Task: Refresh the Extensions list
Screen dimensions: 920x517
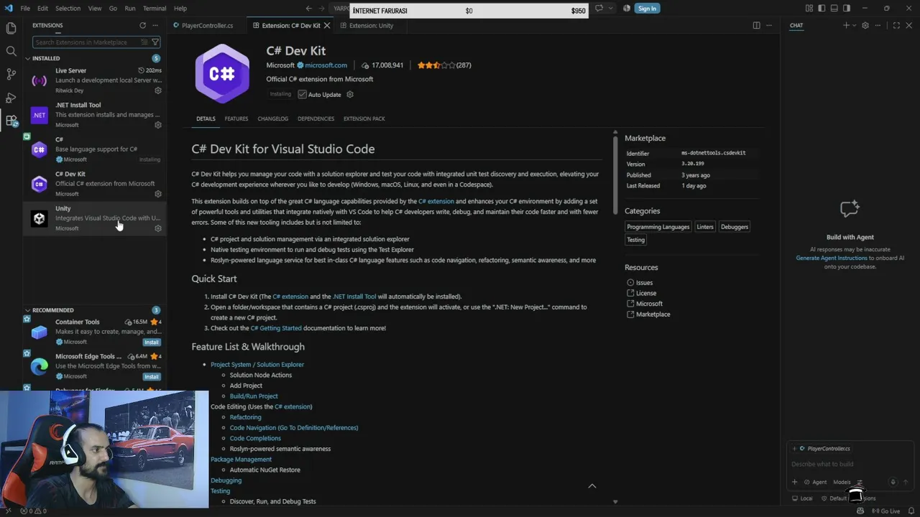Action: (x=142, y=25)
